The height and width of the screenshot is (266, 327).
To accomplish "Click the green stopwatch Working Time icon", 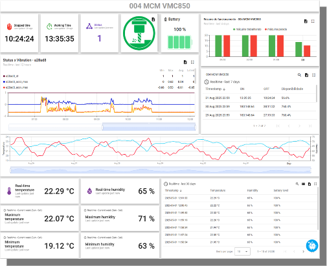I will 49,27.
